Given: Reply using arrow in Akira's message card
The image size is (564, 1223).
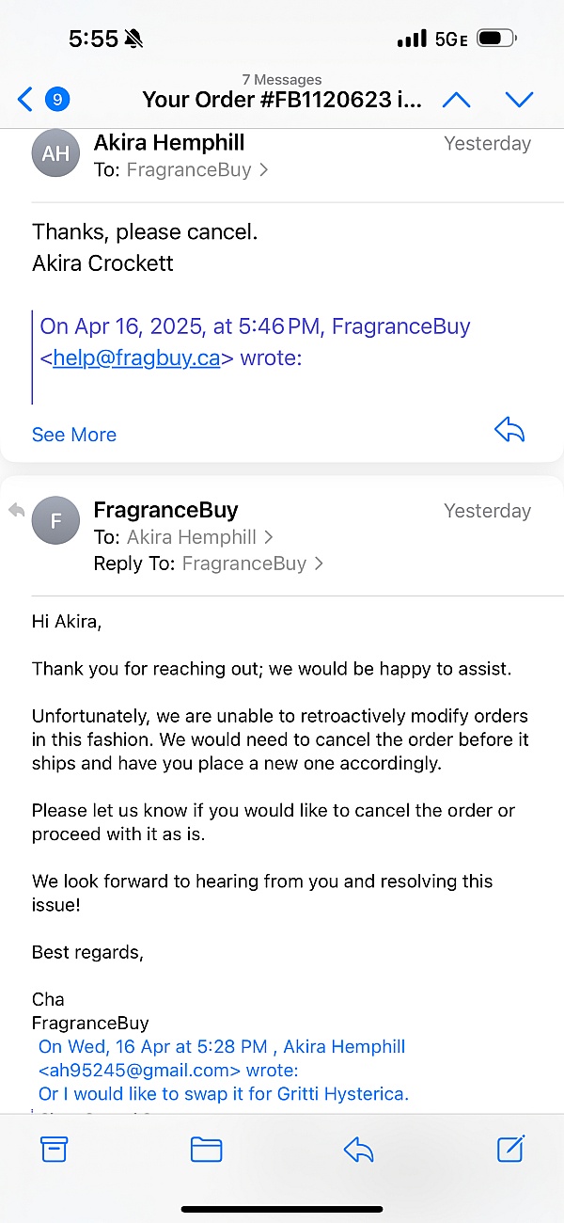Looking at the screenshot, I should (509, 431).
